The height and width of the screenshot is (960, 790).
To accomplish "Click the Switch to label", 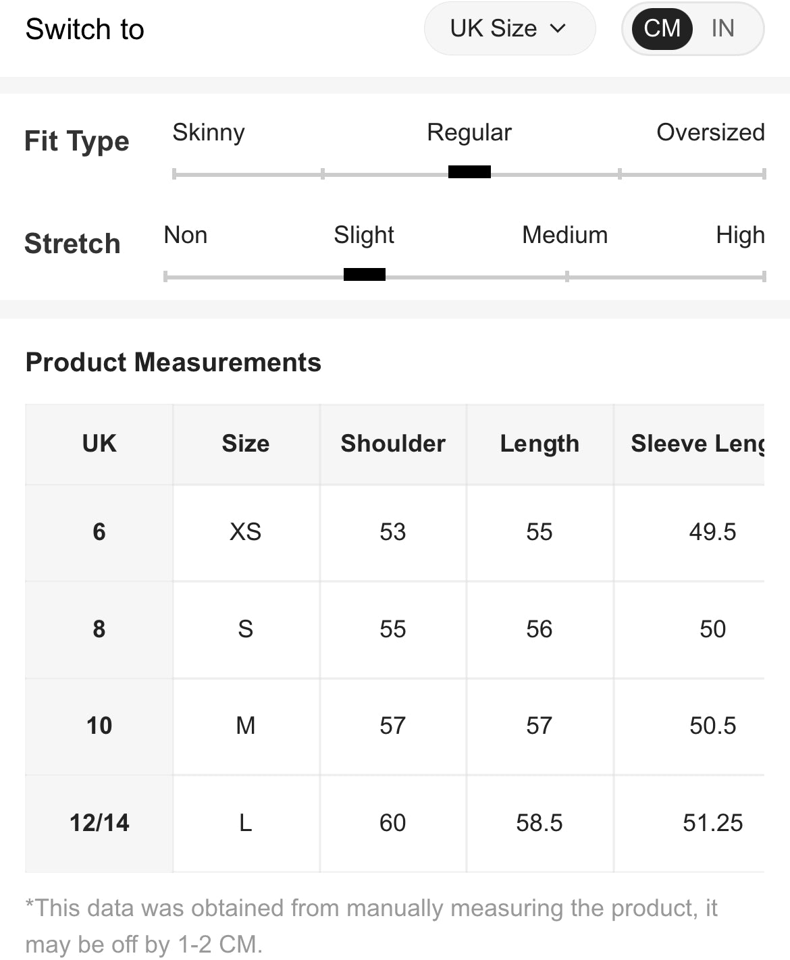I will [85, 29].
